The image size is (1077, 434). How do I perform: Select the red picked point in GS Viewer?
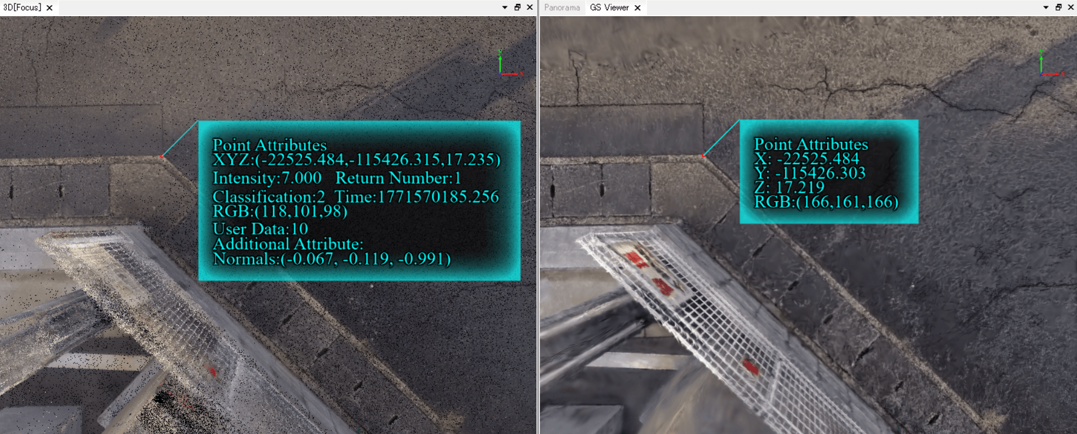pyautogui.click(x=703, y=155)
